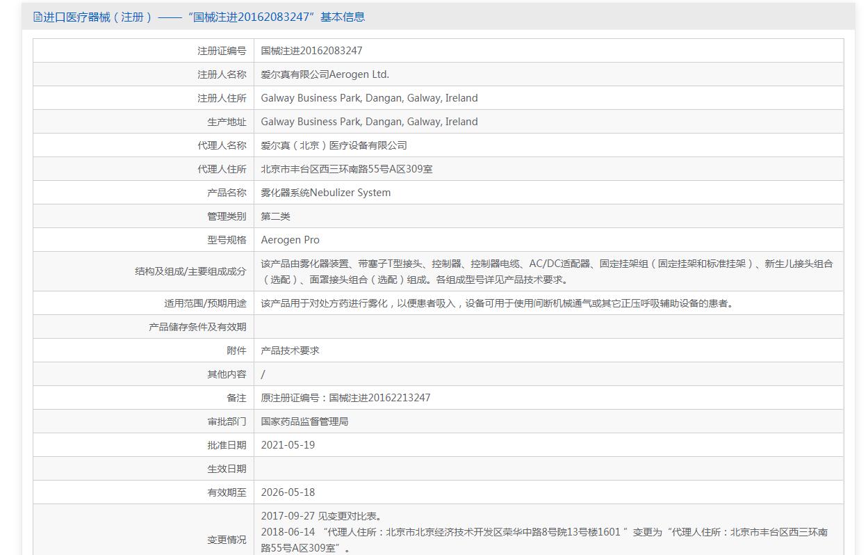
Task: Click the 生效日期 label
Action: pos(227,469)
